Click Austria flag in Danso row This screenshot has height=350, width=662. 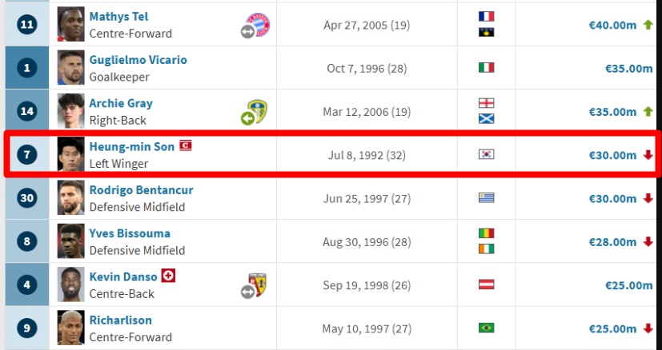pyautogui.click(x=486, y=284)
